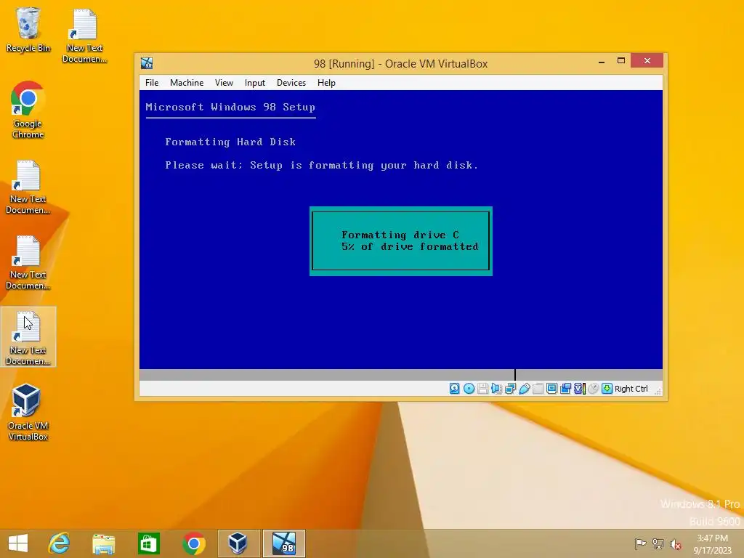Select the Recycle Bin desktop icon
The height and width of the screenshot is (558, 744).
(x=28, y=29)
